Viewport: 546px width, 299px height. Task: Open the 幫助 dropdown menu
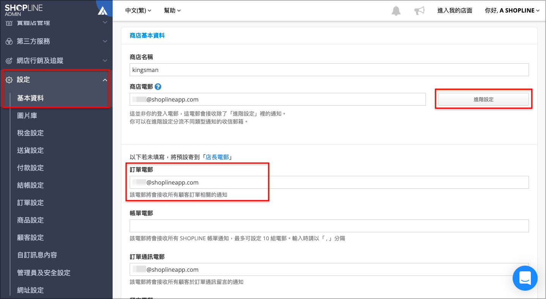(x=173, y=11)
